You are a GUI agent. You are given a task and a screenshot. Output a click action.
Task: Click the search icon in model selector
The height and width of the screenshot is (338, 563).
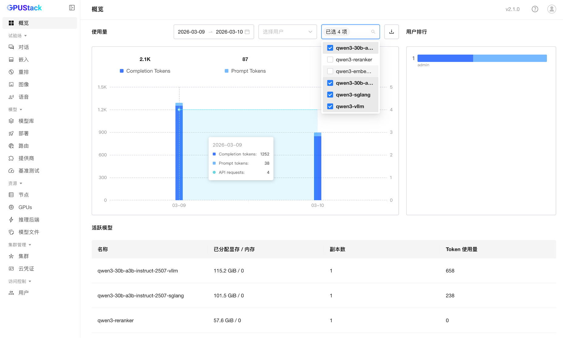pyautogui.click(x=373, y=32)
